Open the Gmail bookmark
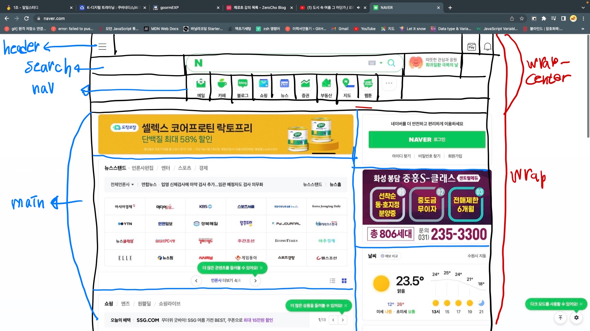 340,29
